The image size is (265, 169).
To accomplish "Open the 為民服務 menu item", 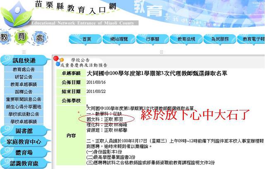I will [219, 39].
